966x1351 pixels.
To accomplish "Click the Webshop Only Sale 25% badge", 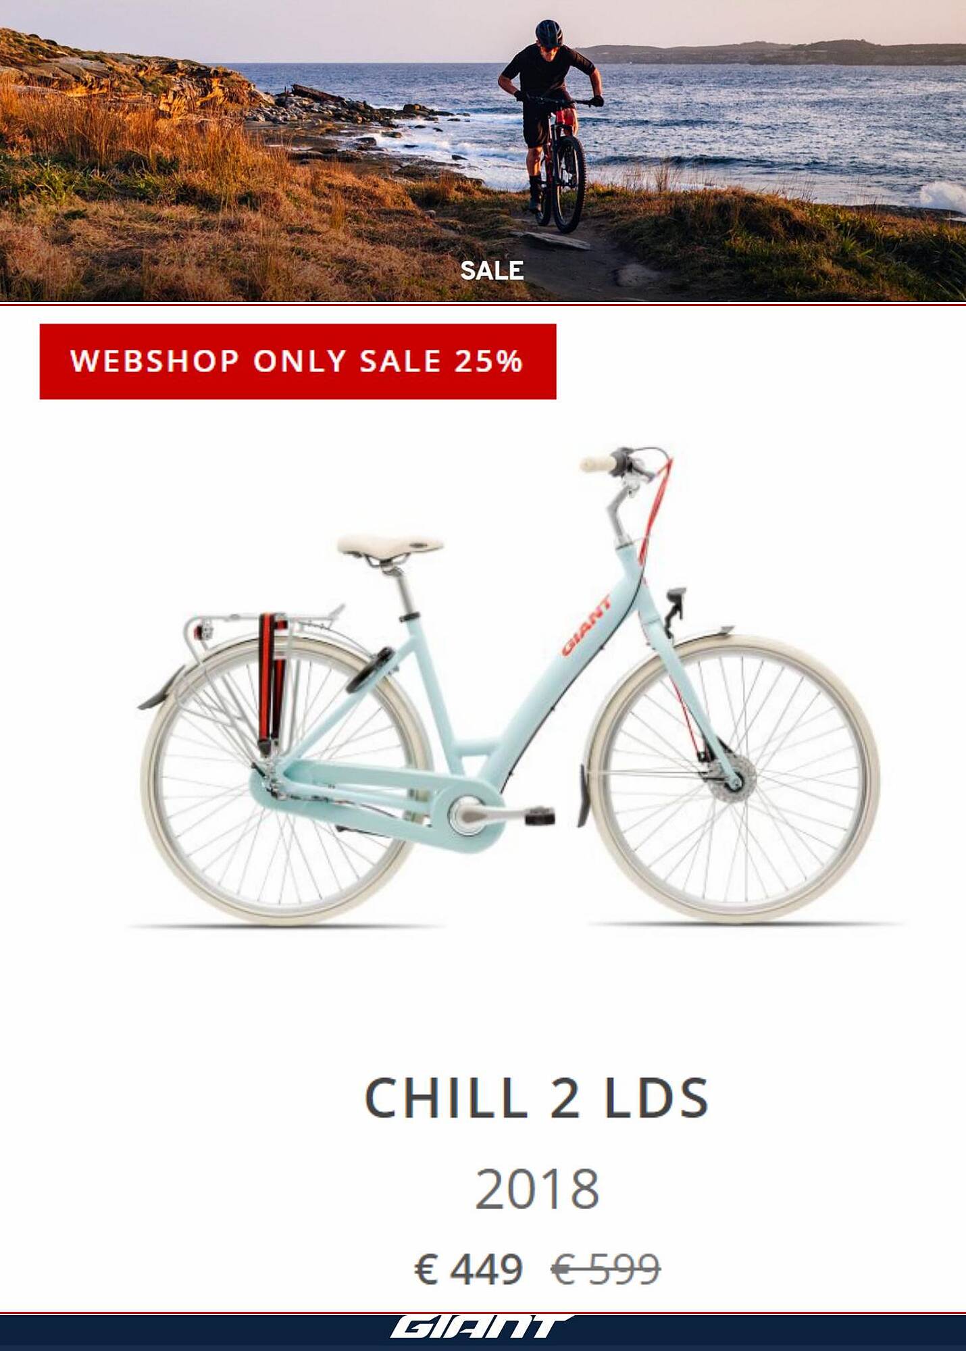I will pos(298,361).
